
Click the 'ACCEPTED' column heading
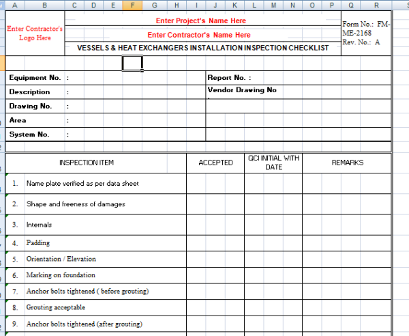(215, 163)
